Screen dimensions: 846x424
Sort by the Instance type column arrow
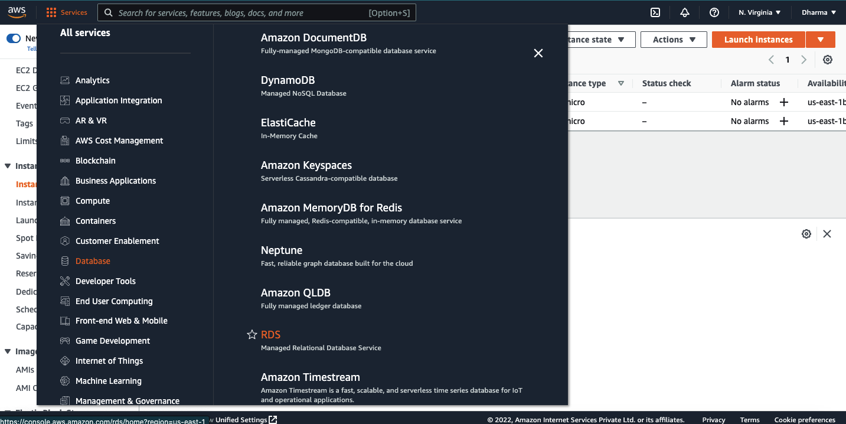(x=621, y=83)
